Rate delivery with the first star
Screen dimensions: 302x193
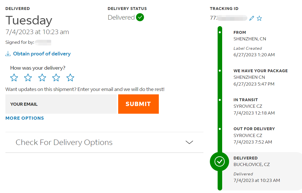pyautogui.click(x=14, y=78)
